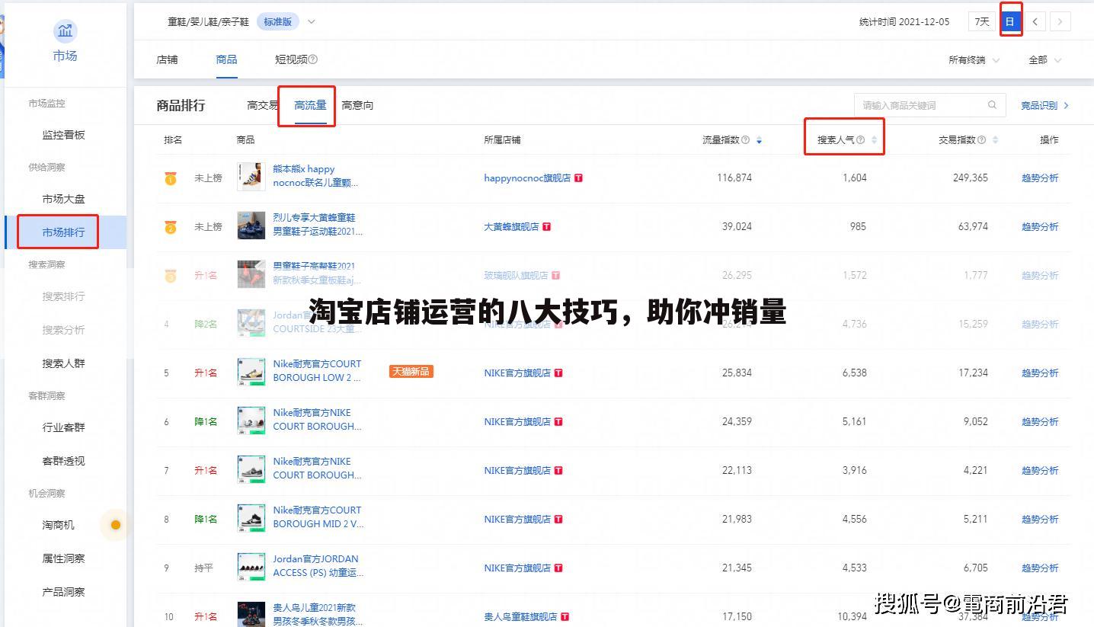
Task: Open 淘商机 in sidebar
Action: point(58,525)
